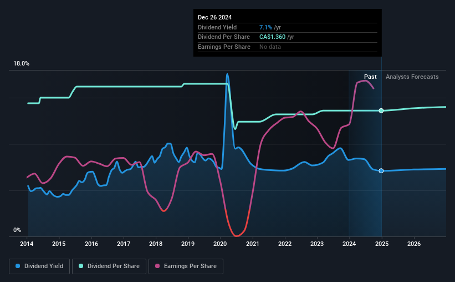Click the 18.0% y-axis label
455x282 pixels.
21,64
